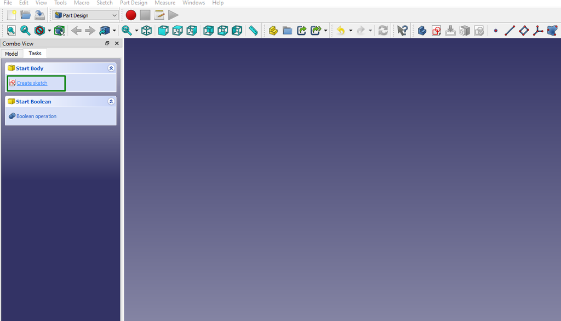This screenshot has width=561, height=321.
Task: Switch to the Model tab
Action: coord(12,53)
